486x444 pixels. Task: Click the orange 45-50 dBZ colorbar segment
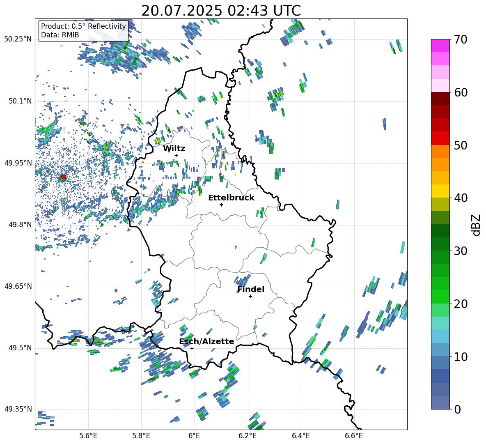click(440, 158)
